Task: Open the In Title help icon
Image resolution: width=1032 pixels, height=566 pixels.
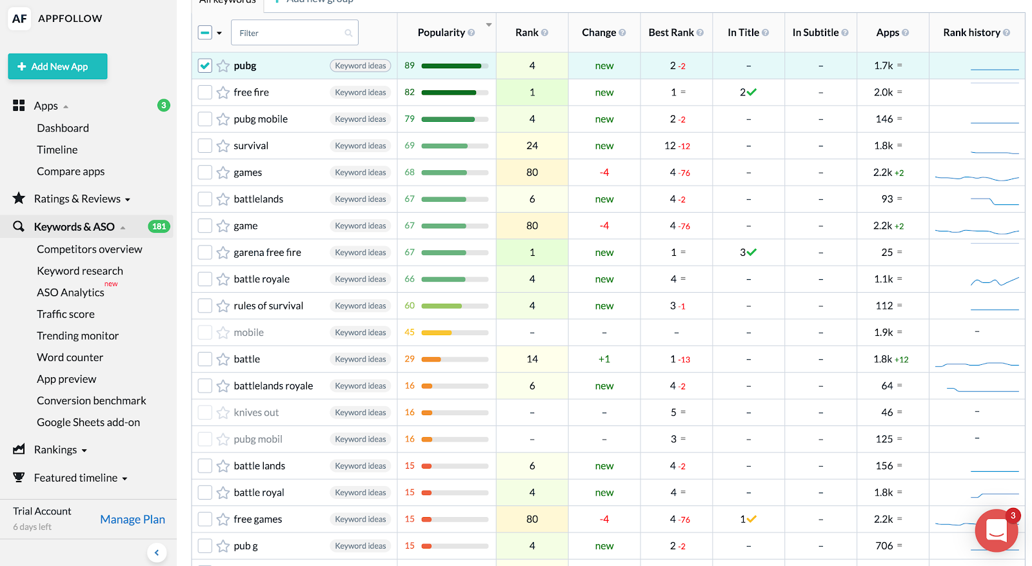Action: coord(766,33)
